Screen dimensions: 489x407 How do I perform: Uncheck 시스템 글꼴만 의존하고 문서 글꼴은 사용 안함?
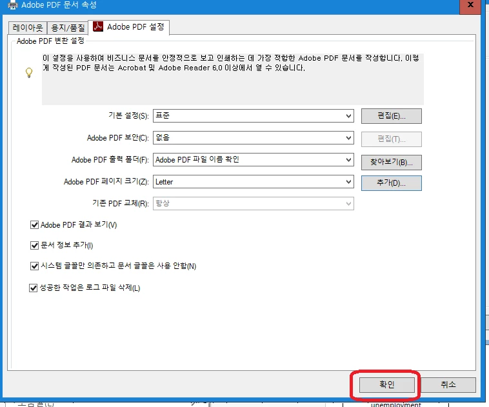[x=34, y=266]
